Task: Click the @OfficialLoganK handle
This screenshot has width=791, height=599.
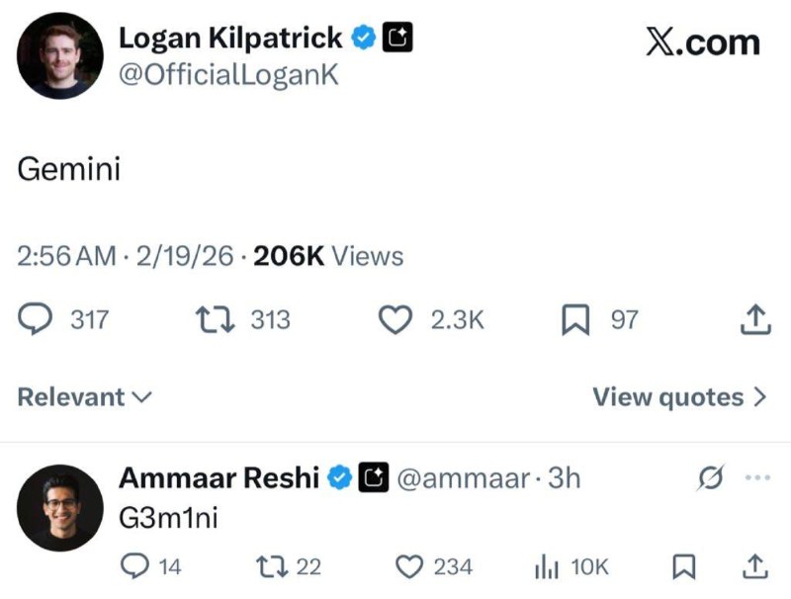Action: pos(231,72)
